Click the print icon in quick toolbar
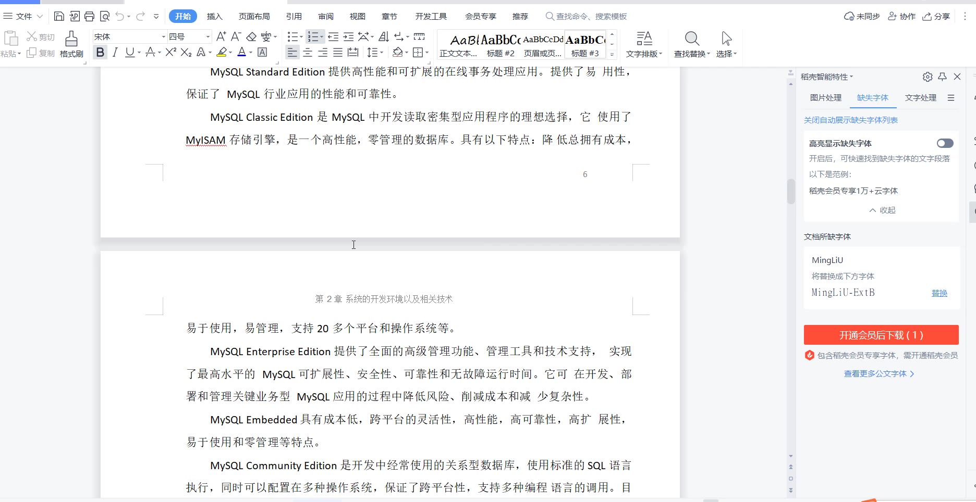Screen dimensions: 976x502 coord(89,16)
